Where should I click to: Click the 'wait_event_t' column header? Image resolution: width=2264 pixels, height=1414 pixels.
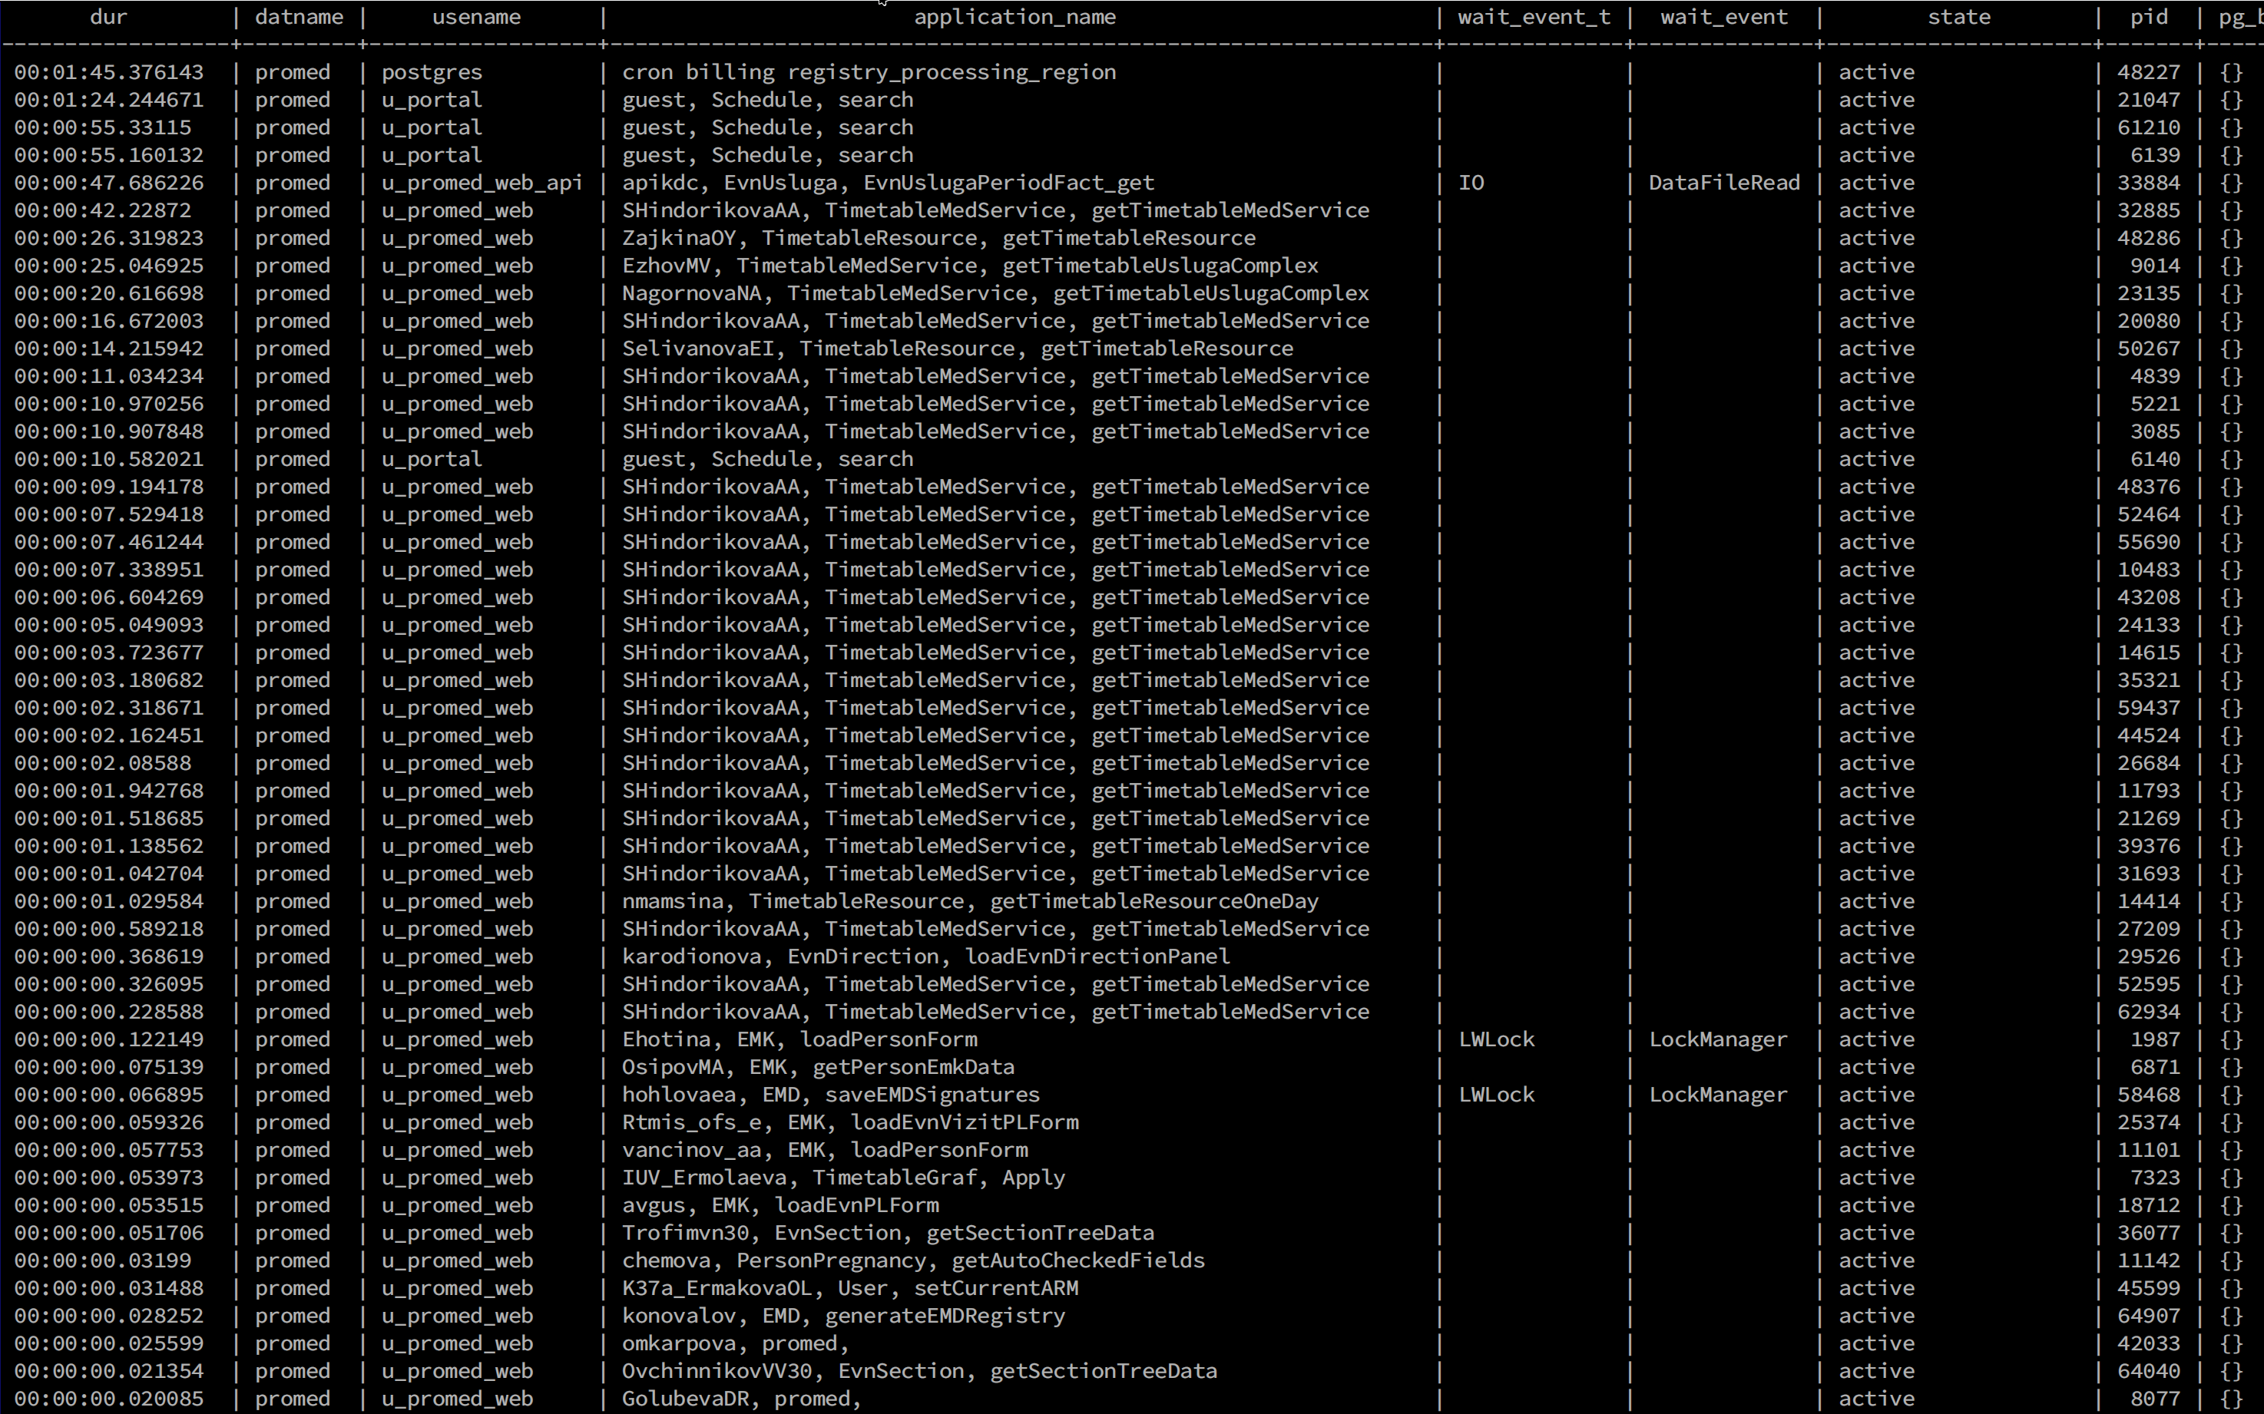(1534, 17)
